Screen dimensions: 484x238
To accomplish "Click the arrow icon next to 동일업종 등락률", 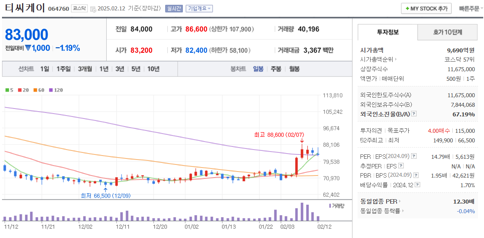I will point(403,211).
